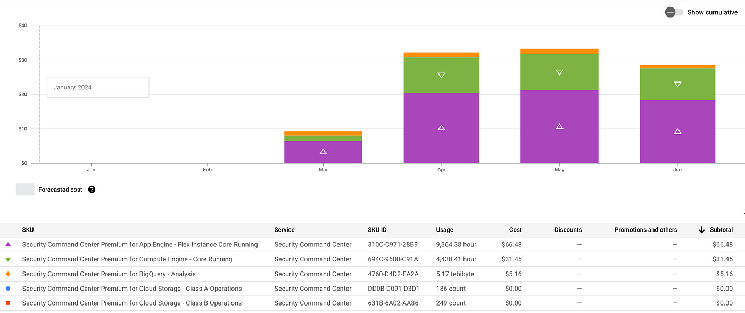Image resolution: width=745 pixels, height=313 pixels.
Task: Click the green segment of the May bar
Action: [x=559, y=72]
